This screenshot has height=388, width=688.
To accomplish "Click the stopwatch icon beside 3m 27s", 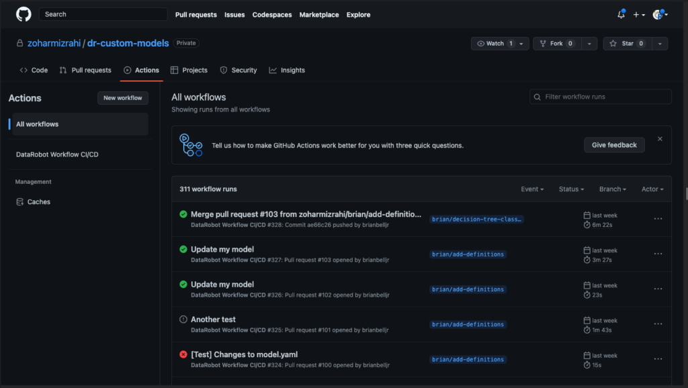I will tap(587, 260).
